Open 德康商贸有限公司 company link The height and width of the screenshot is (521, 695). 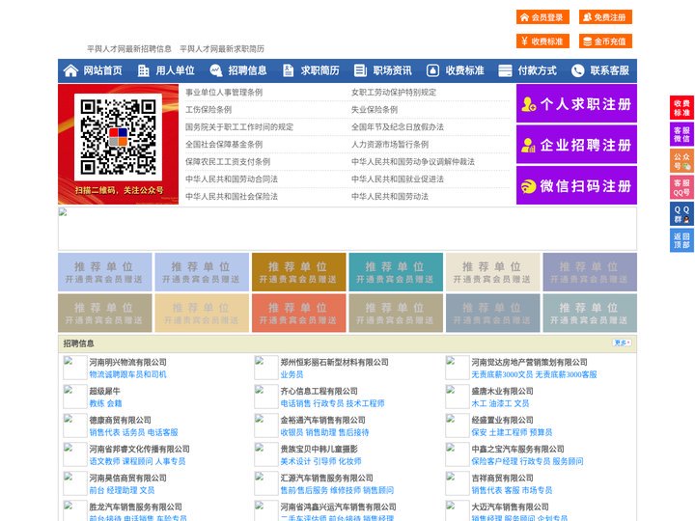click(120, 420)
